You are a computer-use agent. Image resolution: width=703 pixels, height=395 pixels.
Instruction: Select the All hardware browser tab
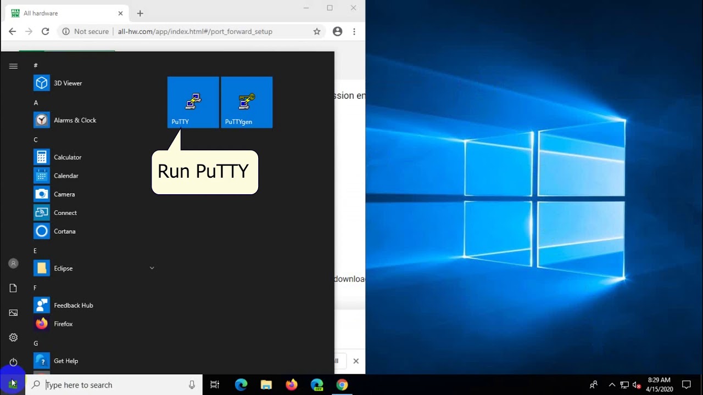tap(66, 13)
